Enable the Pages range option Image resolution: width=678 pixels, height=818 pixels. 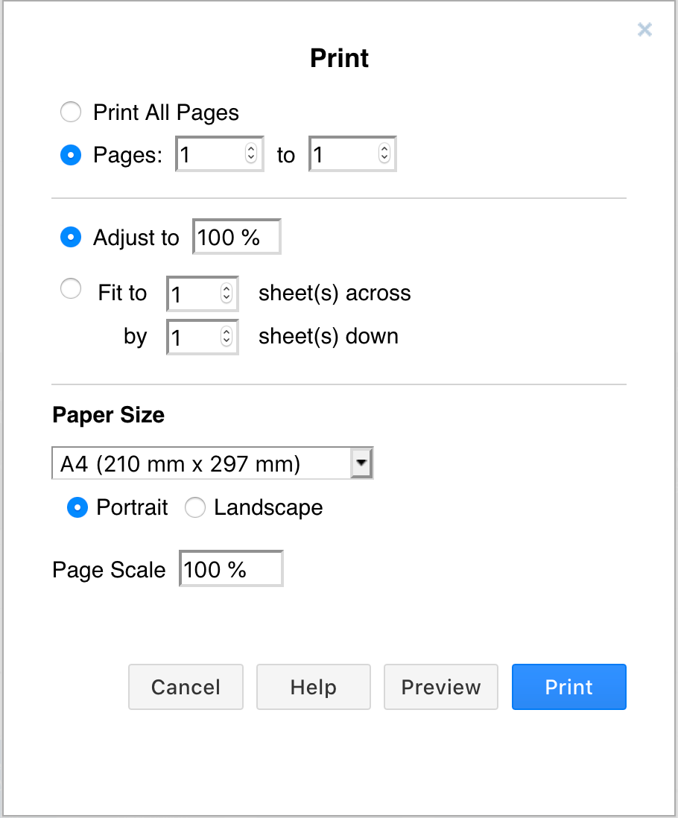(71, 155)
